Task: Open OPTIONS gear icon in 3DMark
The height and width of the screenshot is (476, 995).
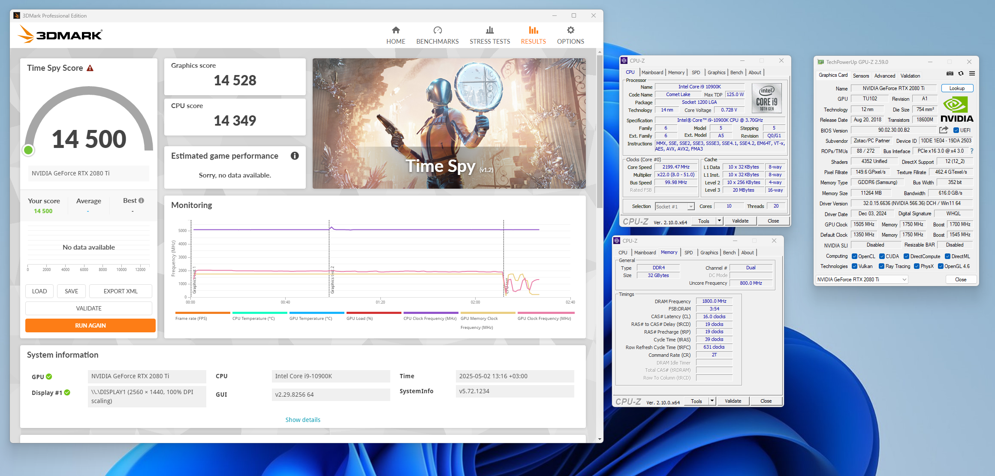Action: pos(570,30)
